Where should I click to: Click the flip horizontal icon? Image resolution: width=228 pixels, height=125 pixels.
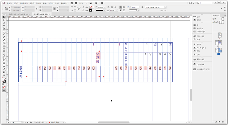(x=72, y=10)
